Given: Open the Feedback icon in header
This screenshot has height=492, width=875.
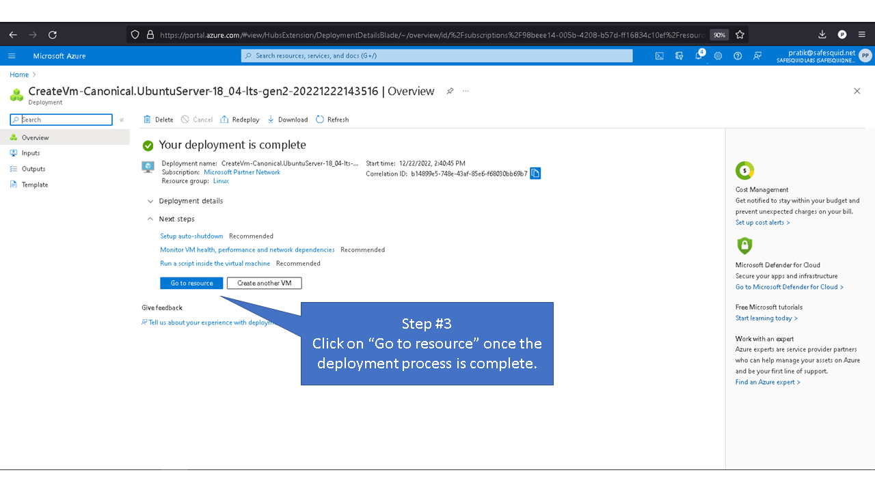Looking at the screenshot, I should click(757, 56).
